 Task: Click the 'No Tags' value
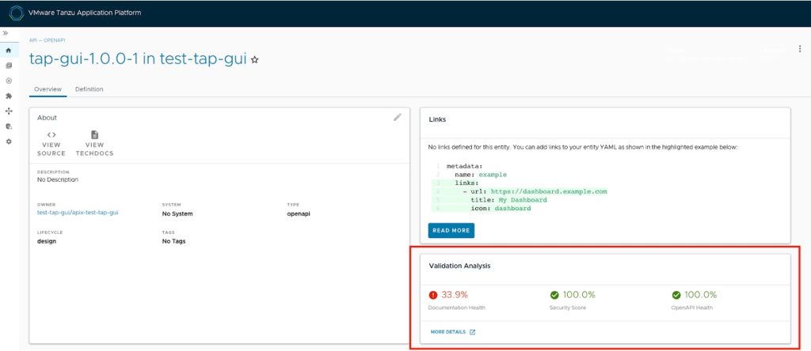click(x=173, y=241)
